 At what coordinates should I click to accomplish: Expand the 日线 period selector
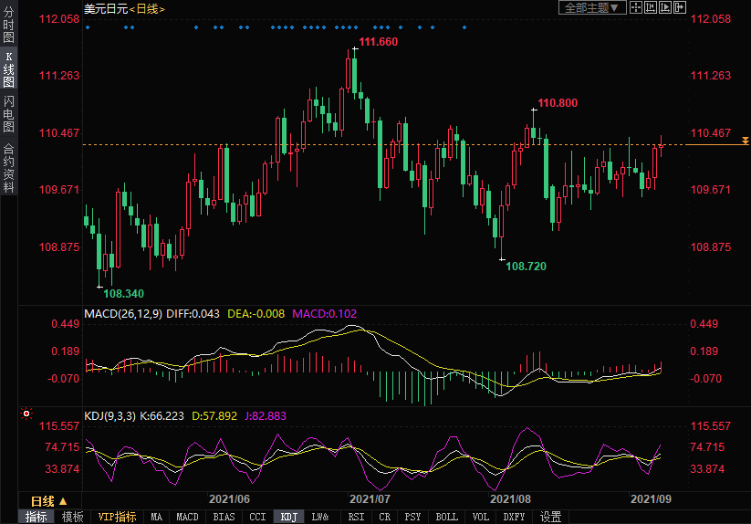[x=48, y=501]
